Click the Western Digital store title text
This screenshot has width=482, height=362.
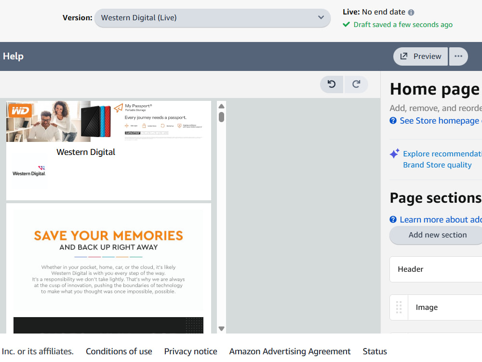tap(86, 152)
